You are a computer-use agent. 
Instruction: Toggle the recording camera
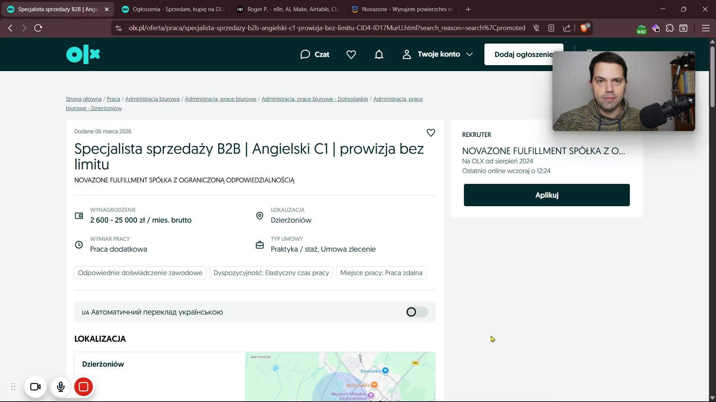35,387
